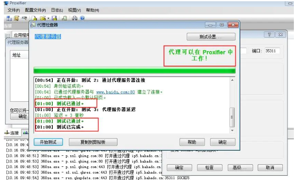Open the 日志(L) menu
The width and height of the screenshot is (296, 180).
pos(57,10)
